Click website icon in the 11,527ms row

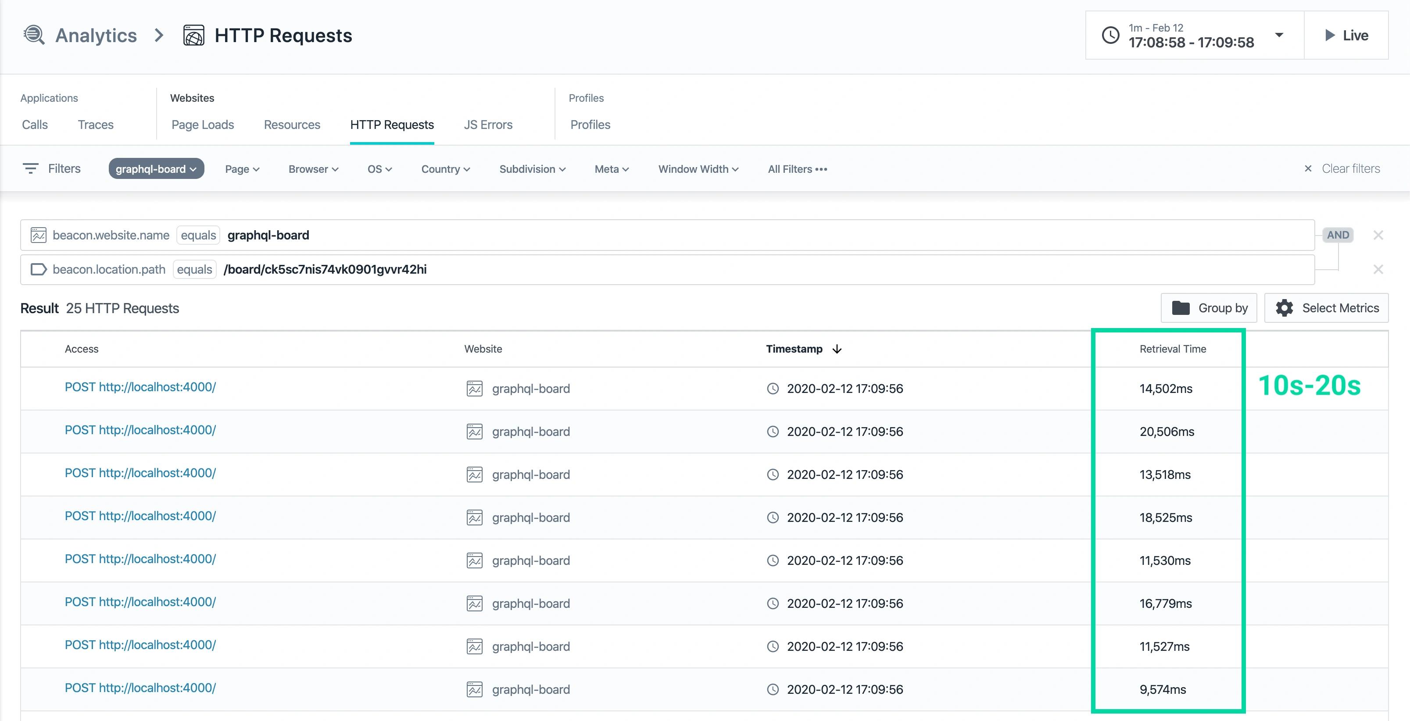(x=475, y=646)
